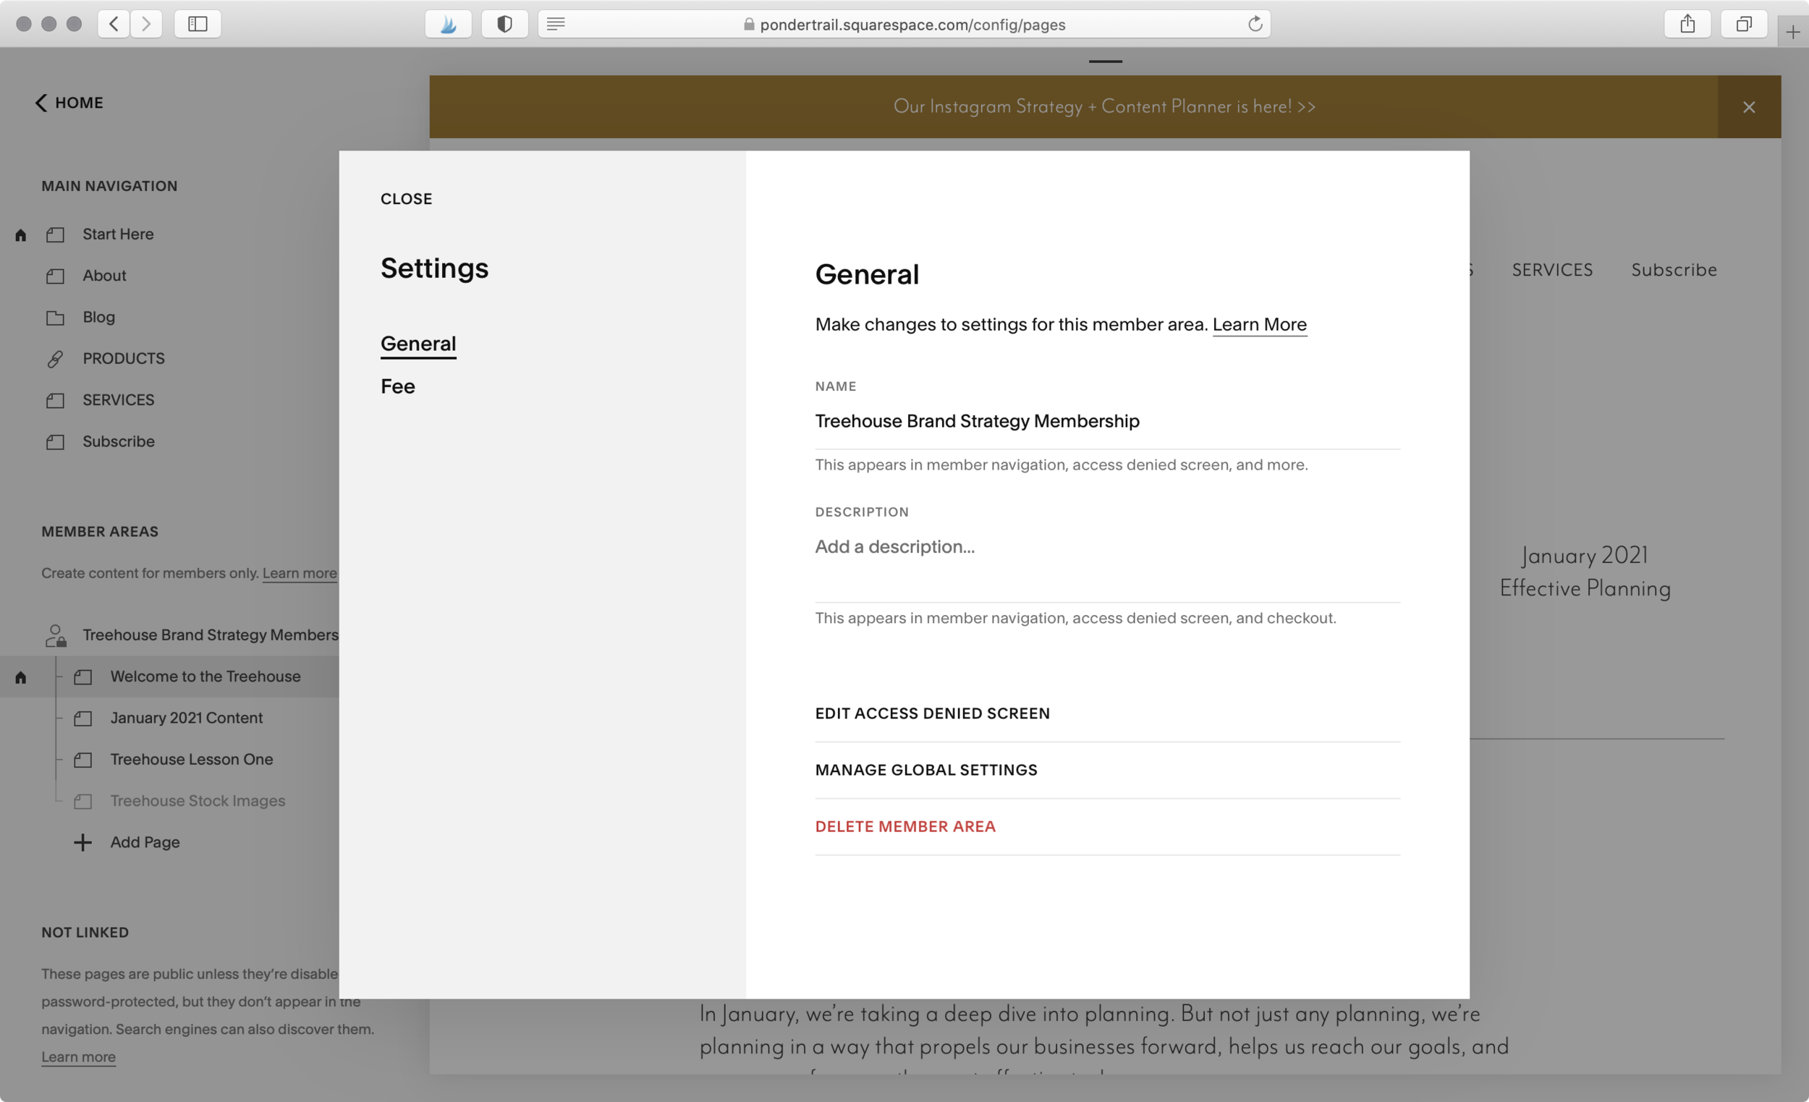1809x1102 pixels.
Task: Select PRODUCTS in main navigation
Action: (x=124, y=359)
